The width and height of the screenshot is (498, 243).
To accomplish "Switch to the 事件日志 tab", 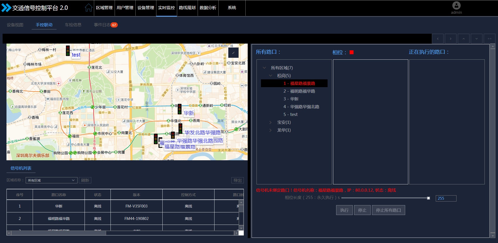I will tap(102, 25).
